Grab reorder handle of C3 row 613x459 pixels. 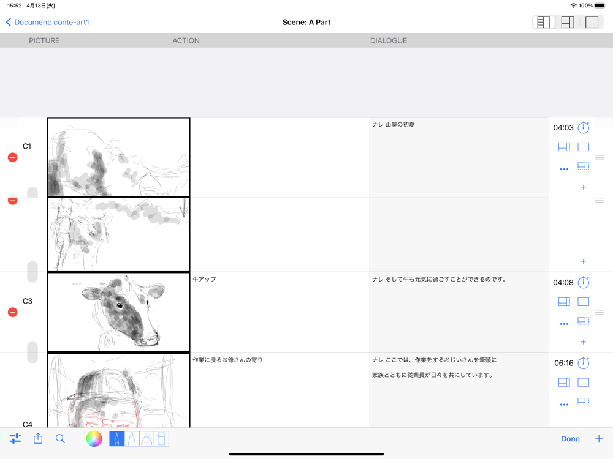(600, 312)
